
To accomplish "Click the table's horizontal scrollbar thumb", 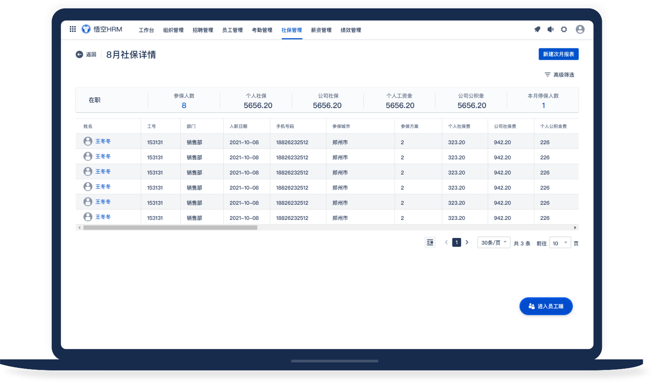I will pyautogui.click(x=170, y=227).
